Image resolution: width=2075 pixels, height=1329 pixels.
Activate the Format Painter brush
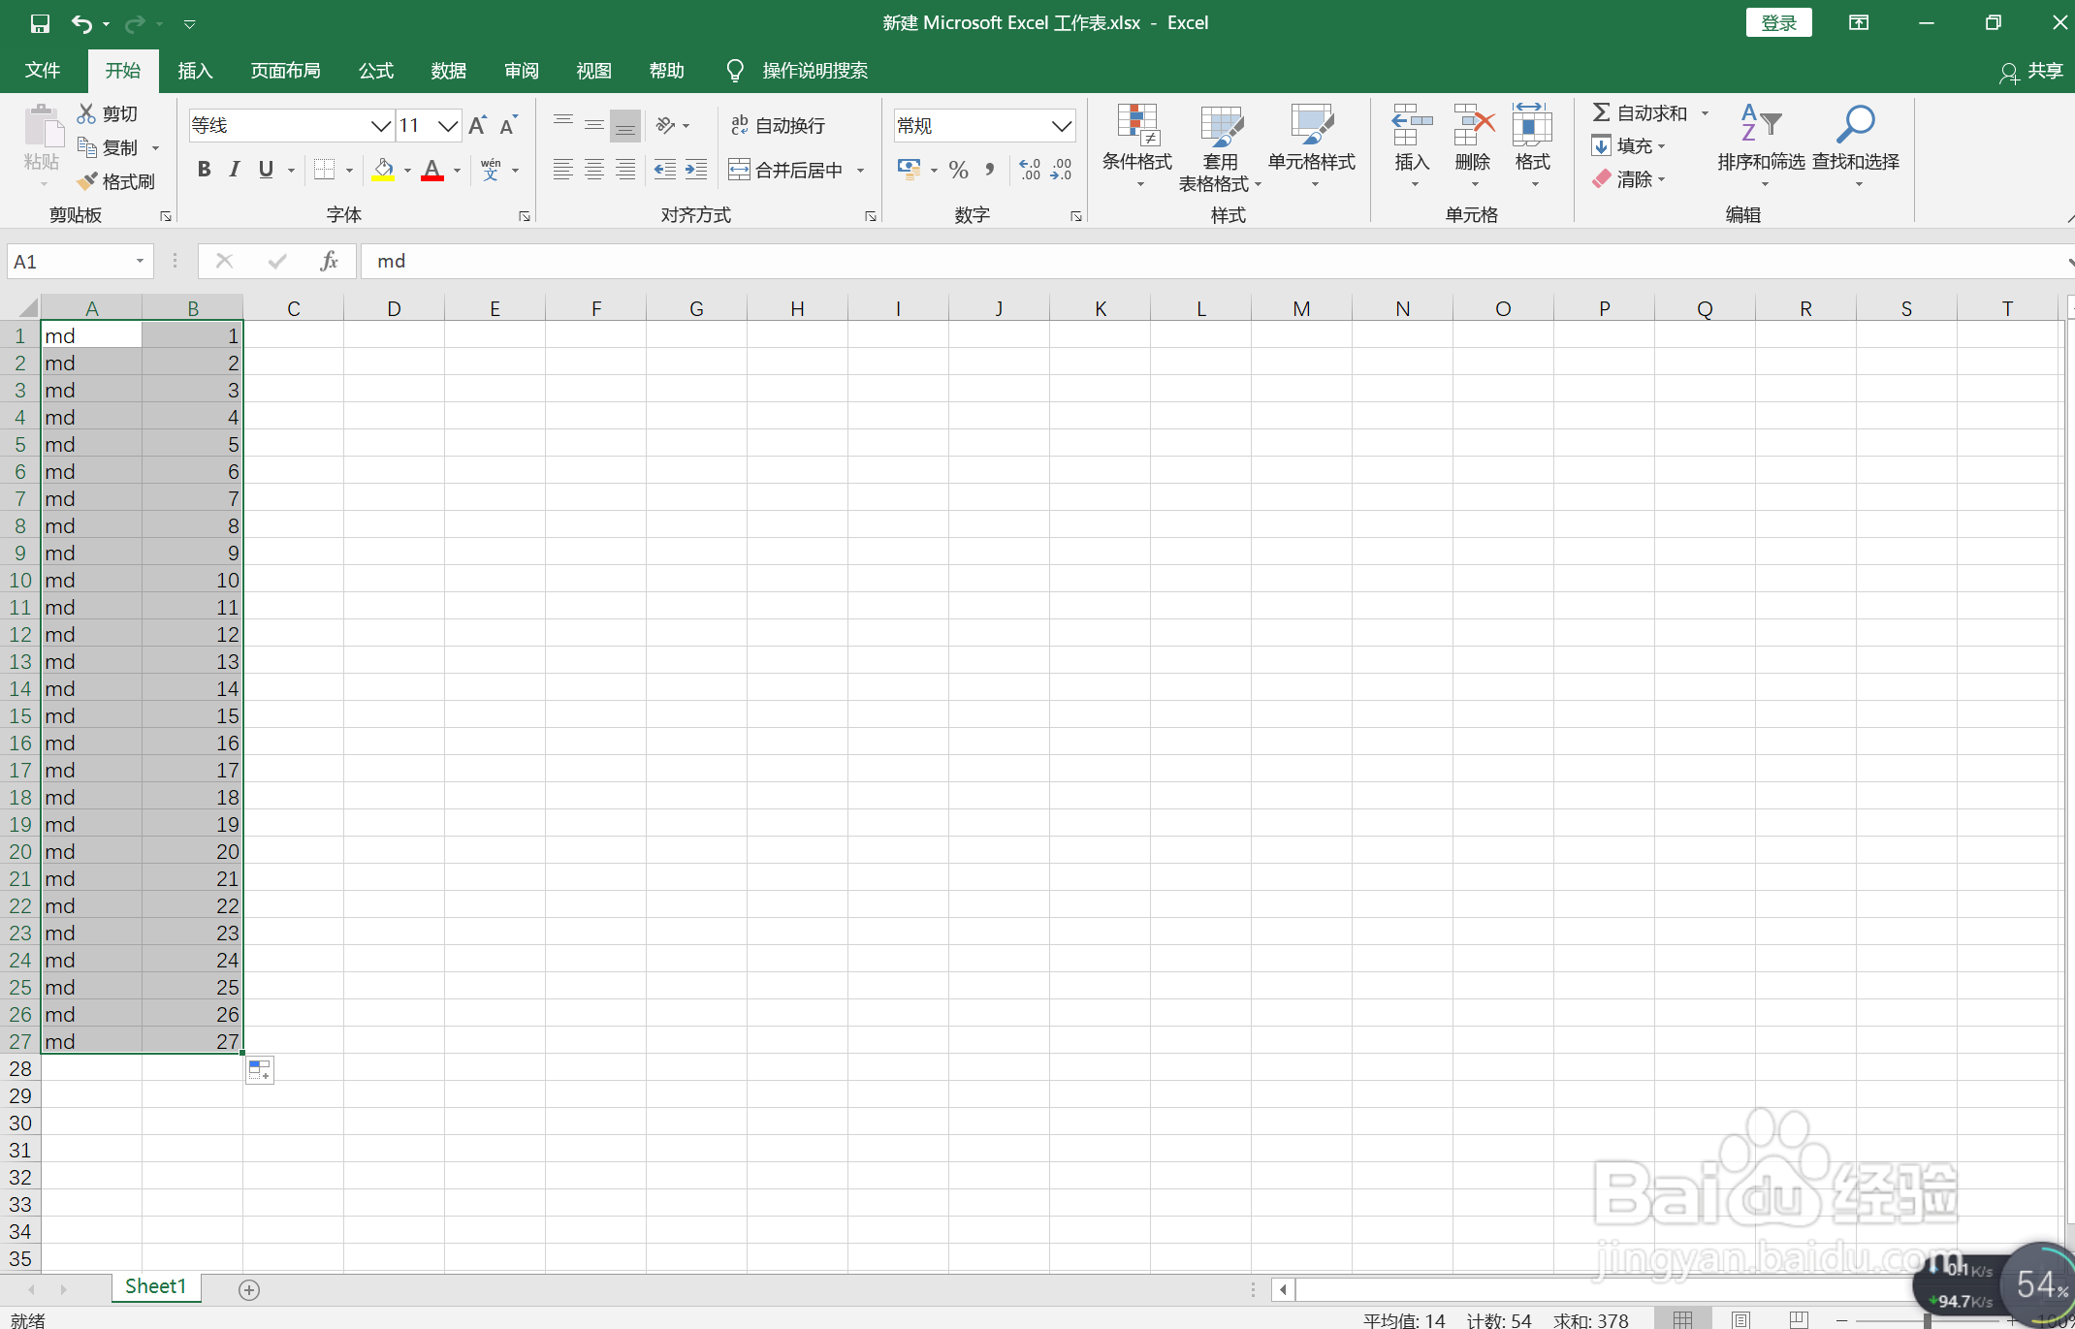click(87, 181)
